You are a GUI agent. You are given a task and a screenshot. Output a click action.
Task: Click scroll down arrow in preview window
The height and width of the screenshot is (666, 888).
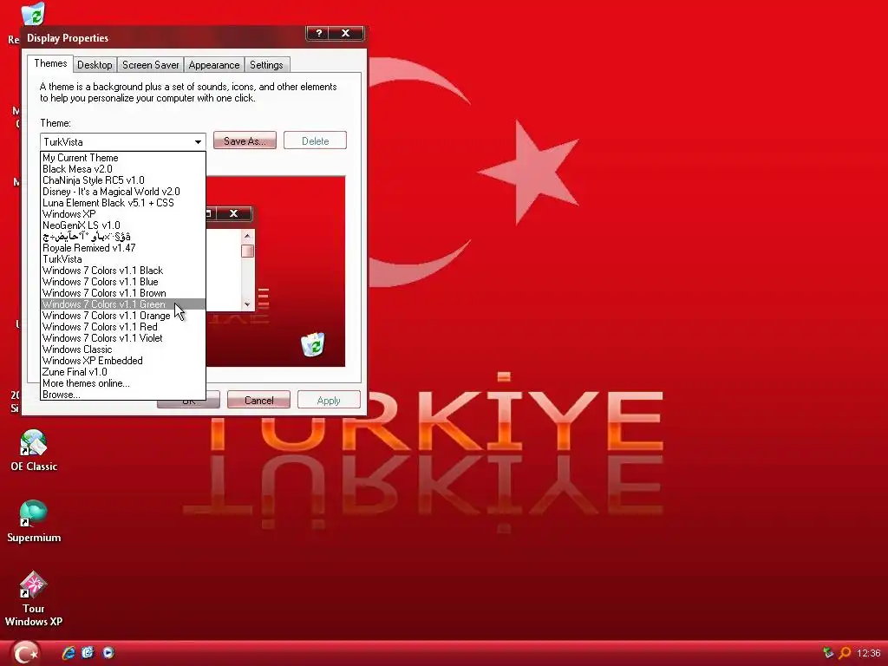coord(247,304)
